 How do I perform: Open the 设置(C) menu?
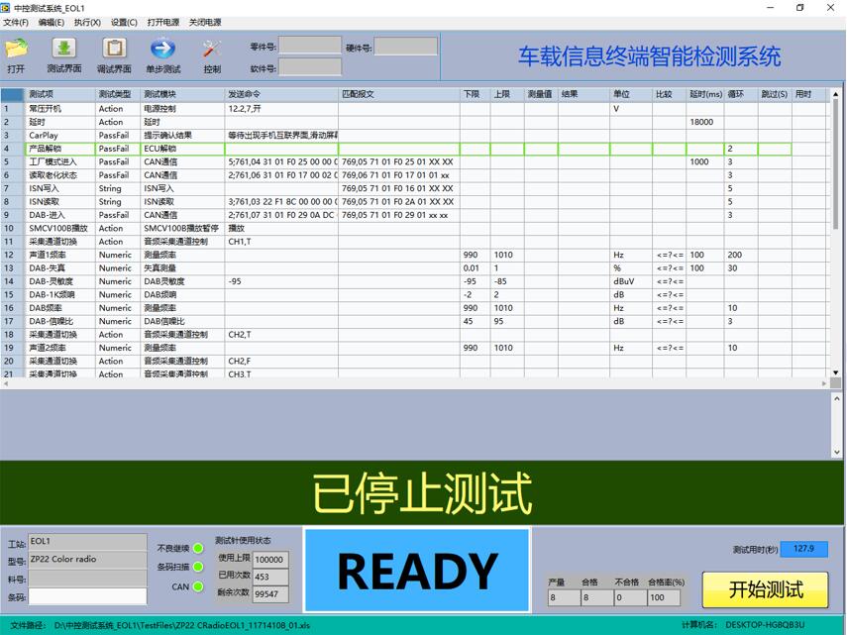tap(123, 22)
